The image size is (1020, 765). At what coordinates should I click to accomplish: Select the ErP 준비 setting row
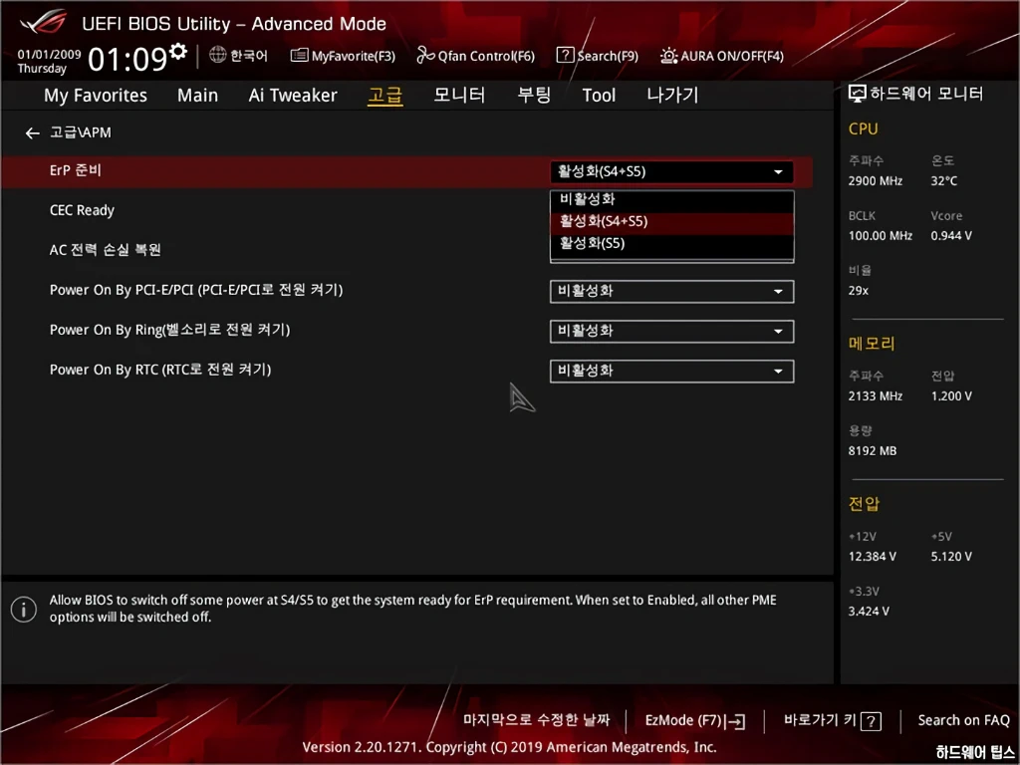406,171
